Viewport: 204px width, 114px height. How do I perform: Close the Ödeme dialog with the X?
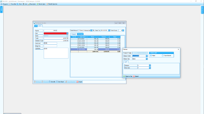178,49
